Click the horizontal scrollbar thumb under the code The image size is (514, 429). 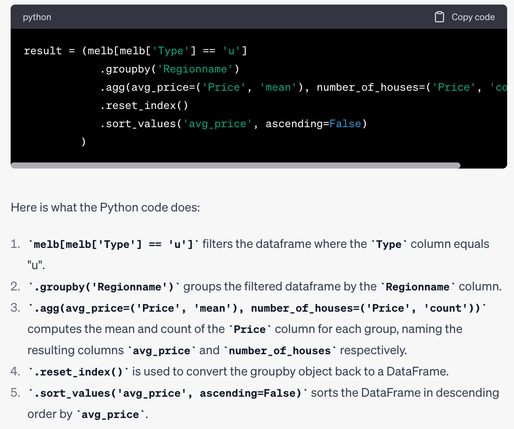pyautogui.click(x=235, y=166)
